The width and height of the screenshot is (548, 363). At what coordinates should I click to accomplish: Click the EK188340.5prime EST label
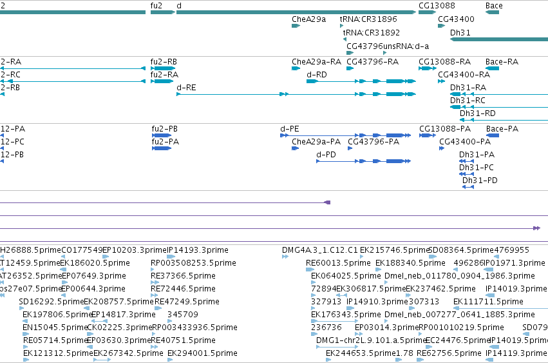(x=411, y=263)
